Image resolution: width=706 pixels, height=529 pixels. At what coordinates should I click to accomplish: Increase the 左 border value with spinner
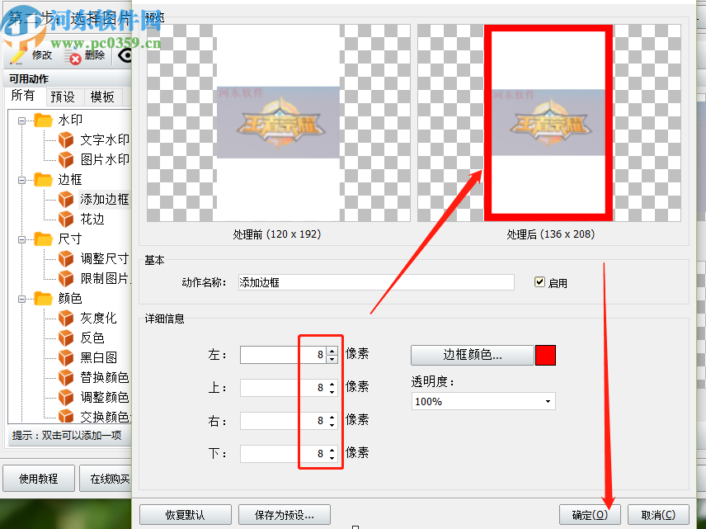332,351
